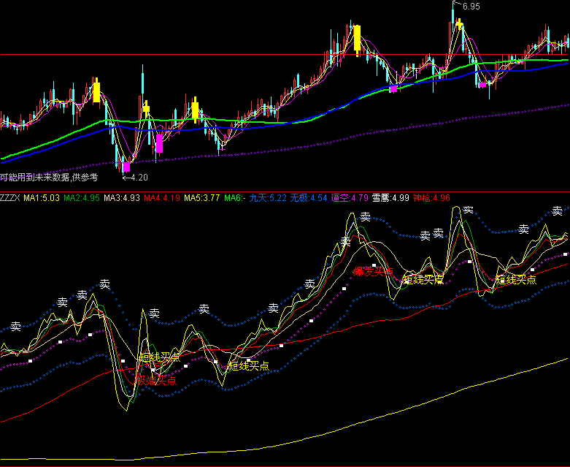
Task: Click the 6.95 high price label
Action: click(x=471, y=6)
